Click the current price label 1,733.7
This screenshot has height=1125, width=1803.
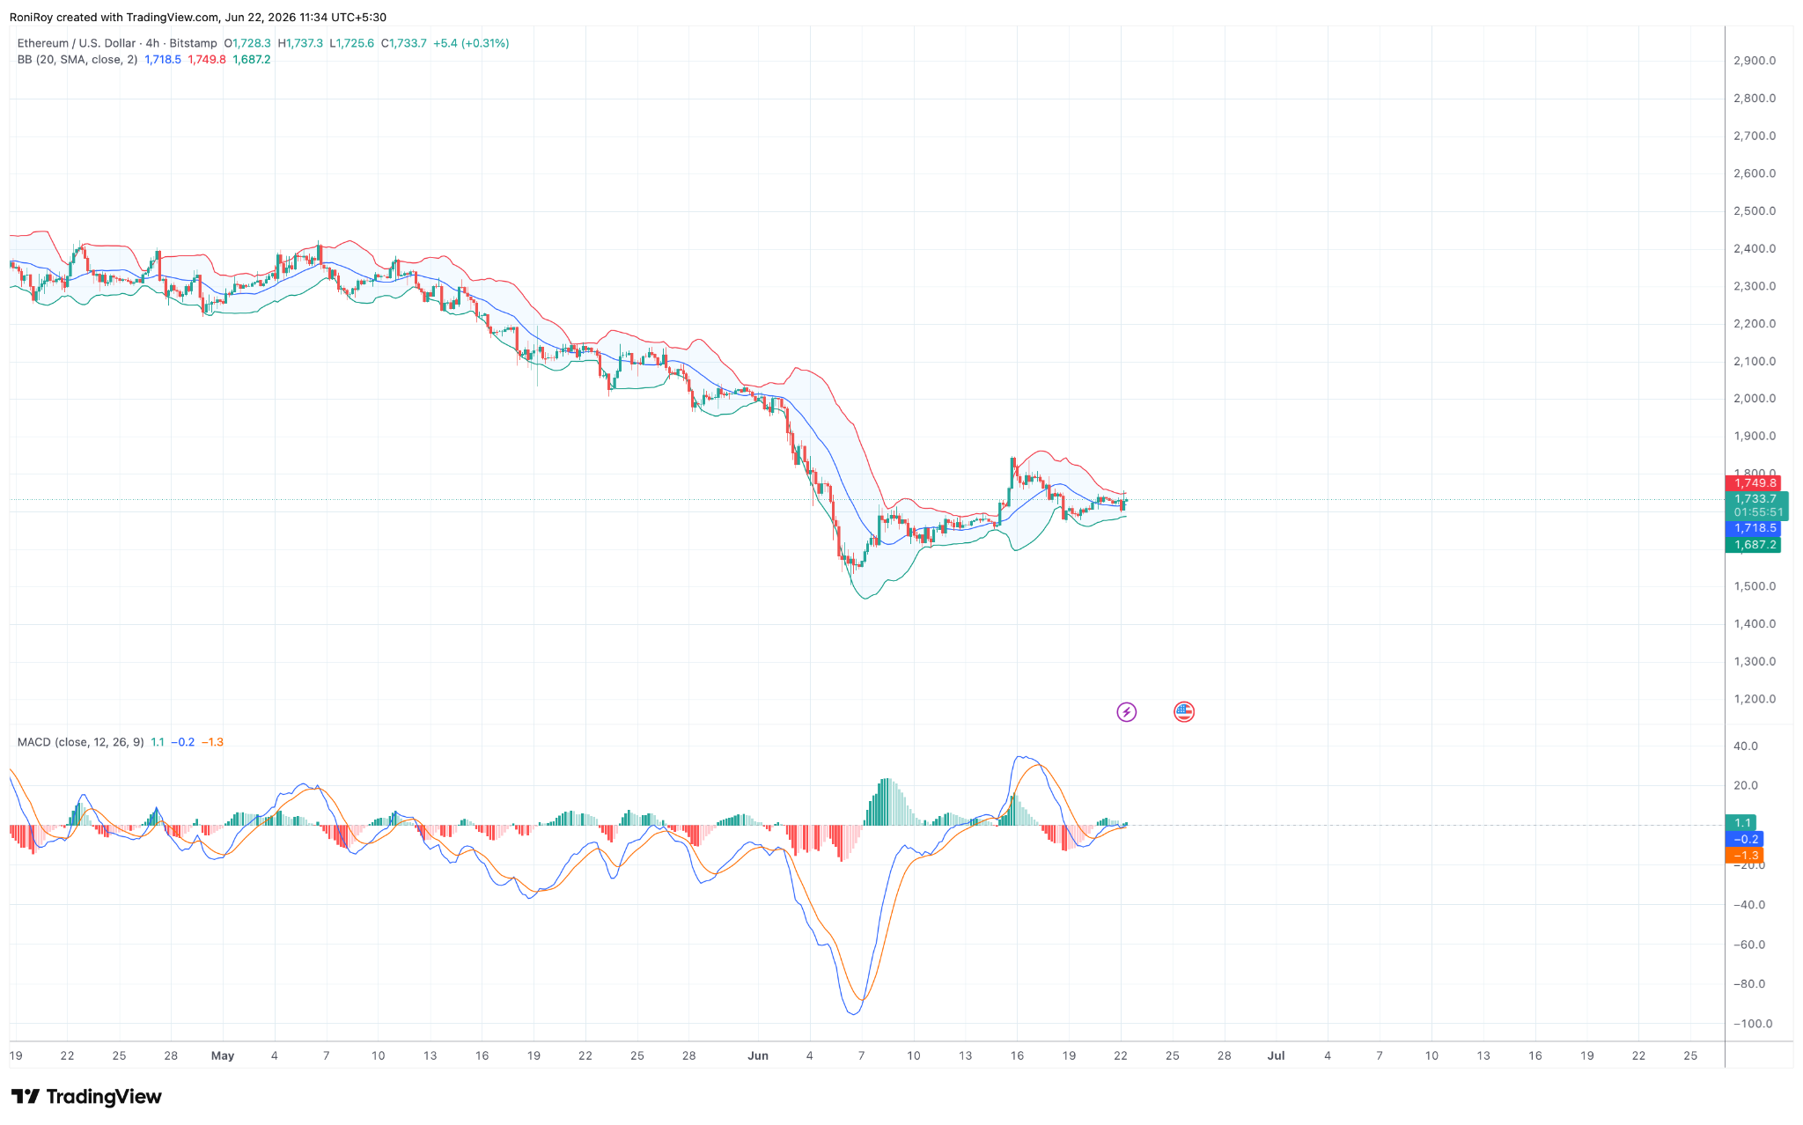pyautogui.click(x=1757, y=499)
